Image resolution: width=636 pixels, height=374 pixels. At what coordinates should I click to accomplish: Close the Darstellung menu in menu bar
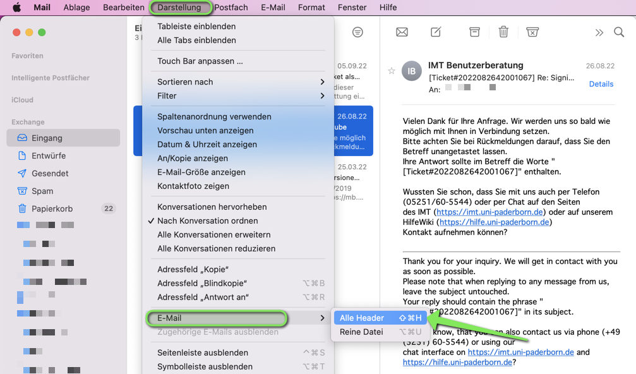pos(179,8)
